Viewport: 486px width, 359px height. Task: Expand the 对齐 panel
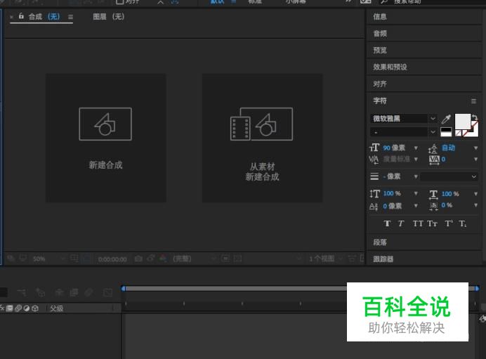(x=424, y=84)
